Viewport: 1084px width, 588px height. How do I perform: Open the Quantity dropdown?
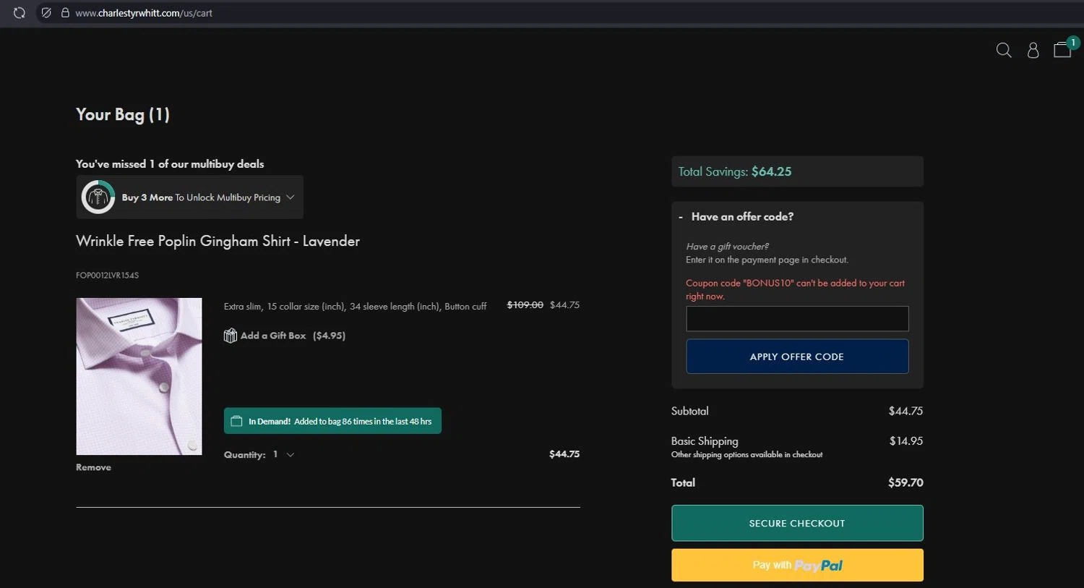[x=283, y=454]
